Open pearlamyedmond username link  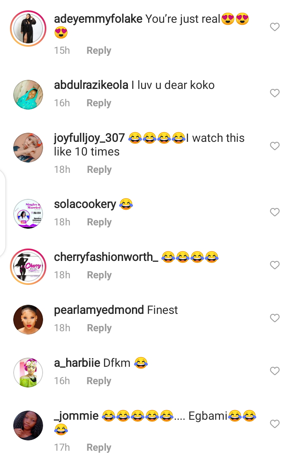click(99, 310)
